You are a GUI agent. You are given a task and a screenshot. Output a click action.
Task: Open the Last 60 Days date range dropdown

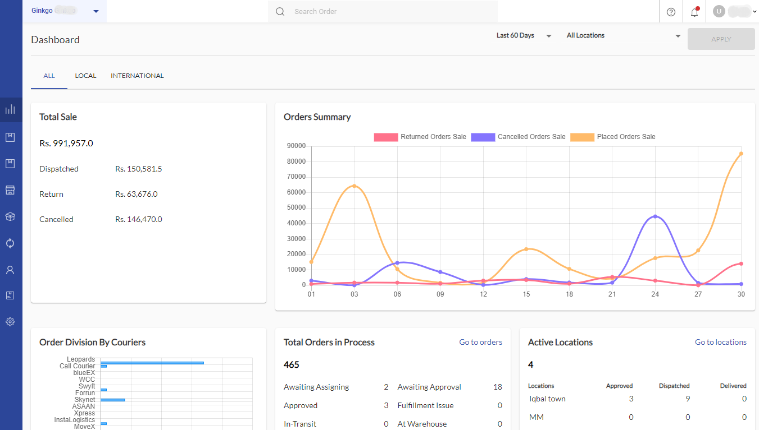(524, 35)
